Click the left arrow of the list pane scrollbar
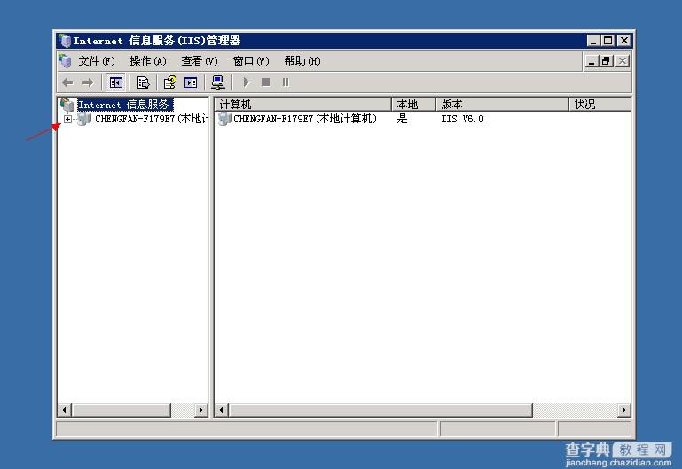 [x=222, y=410]
